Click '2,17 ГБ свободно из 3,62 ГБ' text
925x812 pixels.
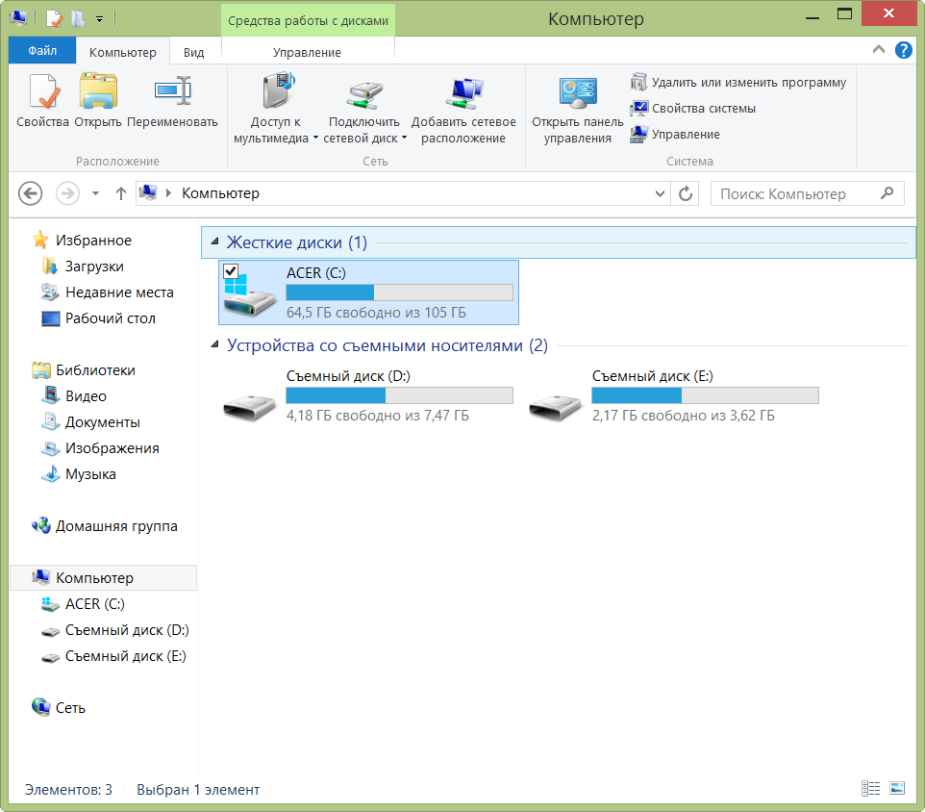[x=683, y=416]
